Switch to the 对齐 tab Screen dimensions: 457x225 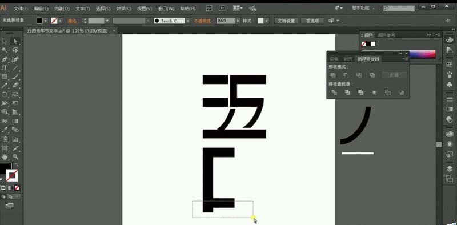click(x=348, y=59)
